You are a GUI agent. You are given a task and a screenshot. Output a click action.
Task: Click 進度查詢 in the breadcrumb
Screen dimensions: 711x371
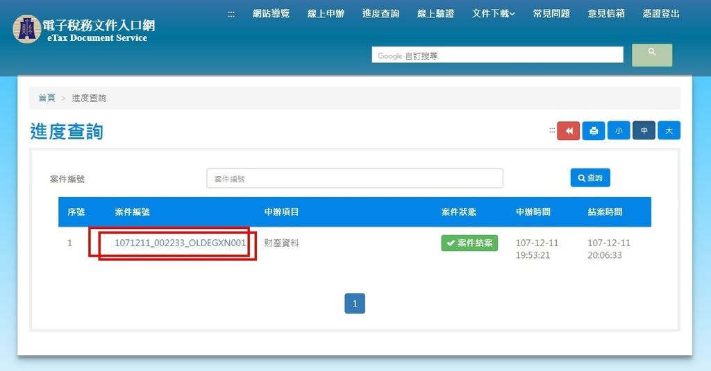click(89, 98)
